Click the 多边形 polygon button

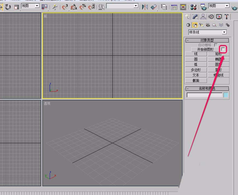pos(196,70)
